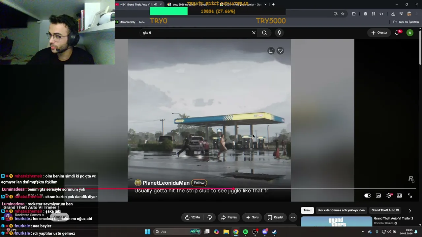The width and height of the screenshot is (422, 237).
Task: Open Grand Theft Auto VI Trailer 2 title link
Action: pos(393,218)
